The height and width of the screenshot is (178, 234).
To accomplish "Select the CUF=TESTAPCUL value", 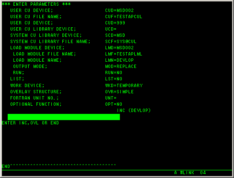I will click(x=124, y=17).
